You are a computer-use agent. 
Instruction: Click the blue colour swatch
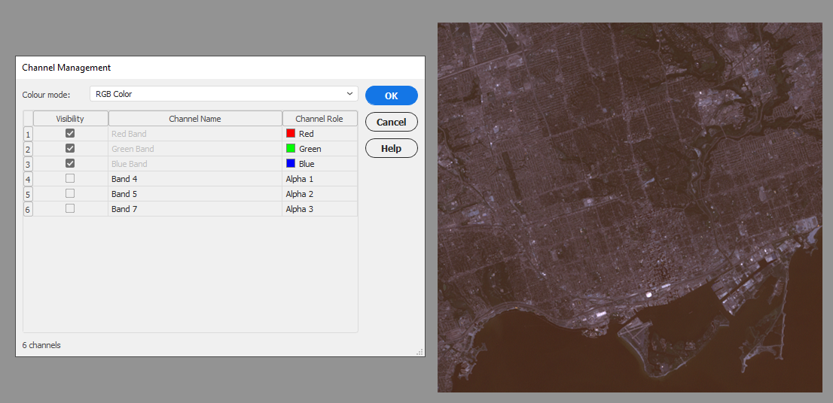click(x=291, y=163)
